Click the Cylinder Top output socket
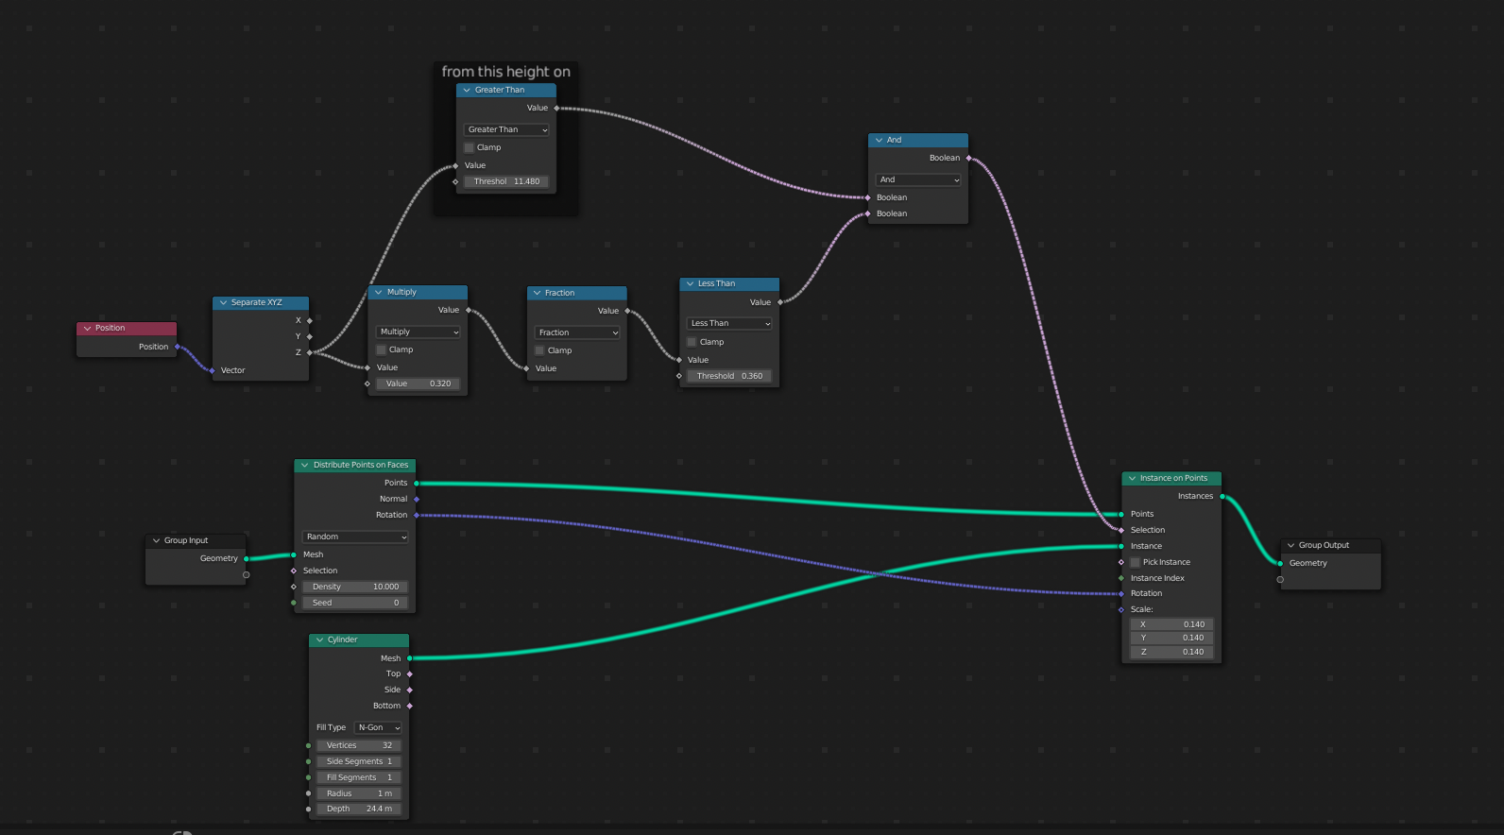 click(x=410, y=674)
